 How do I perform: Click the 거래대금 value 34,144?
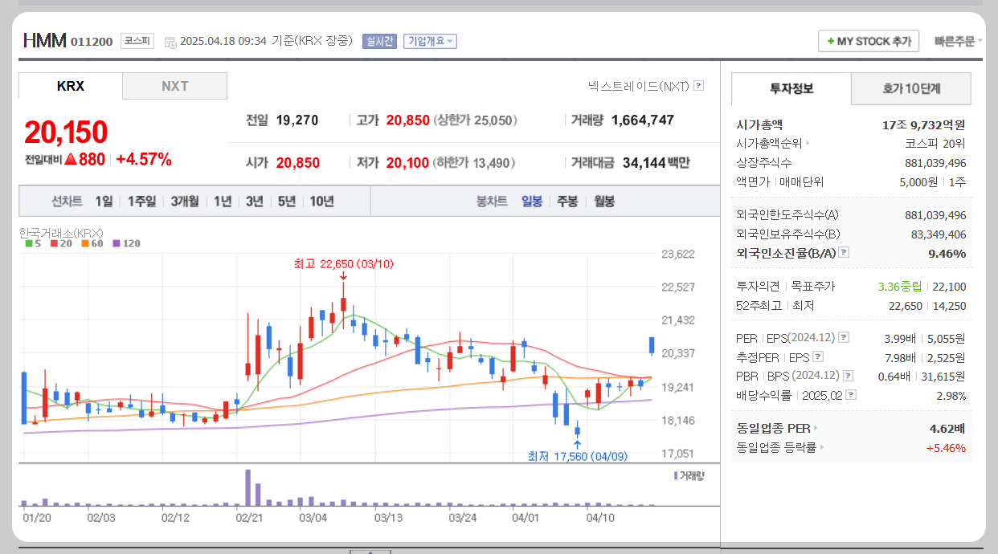click(x=644, y=163)
